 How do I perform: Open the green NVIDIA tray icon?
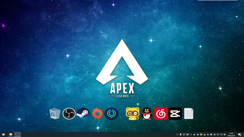click(191, 135)
